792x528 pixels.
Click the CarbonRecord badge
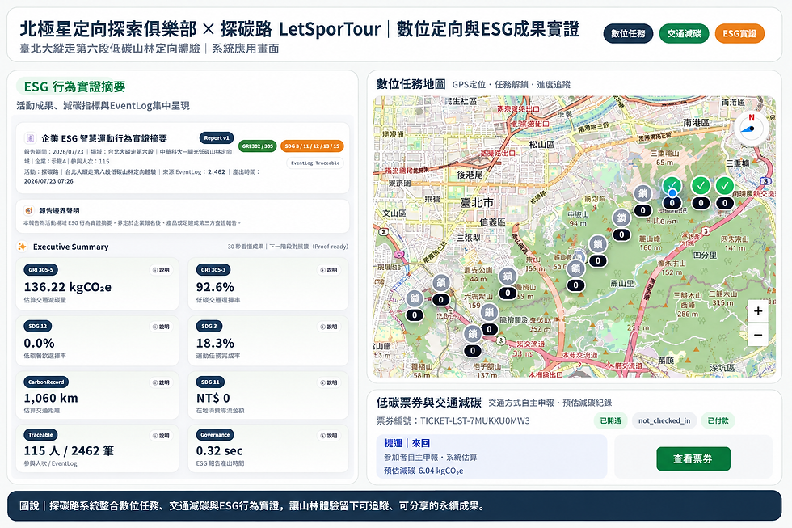(x=46, y=382)
